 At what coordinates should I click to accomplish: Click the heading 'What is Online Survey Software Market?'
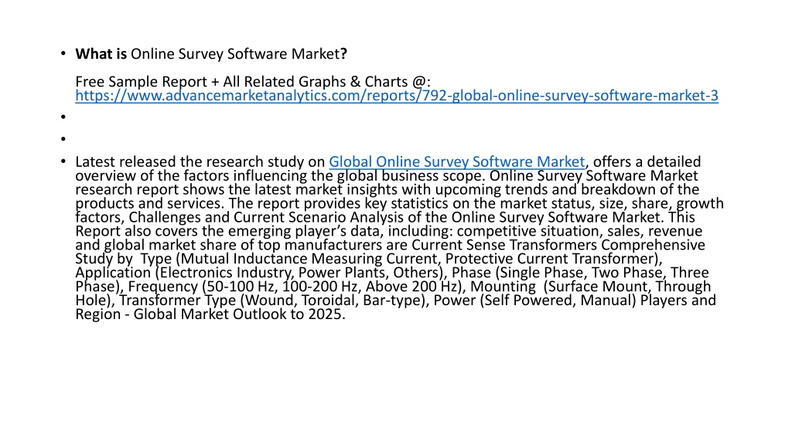point(211,54)
